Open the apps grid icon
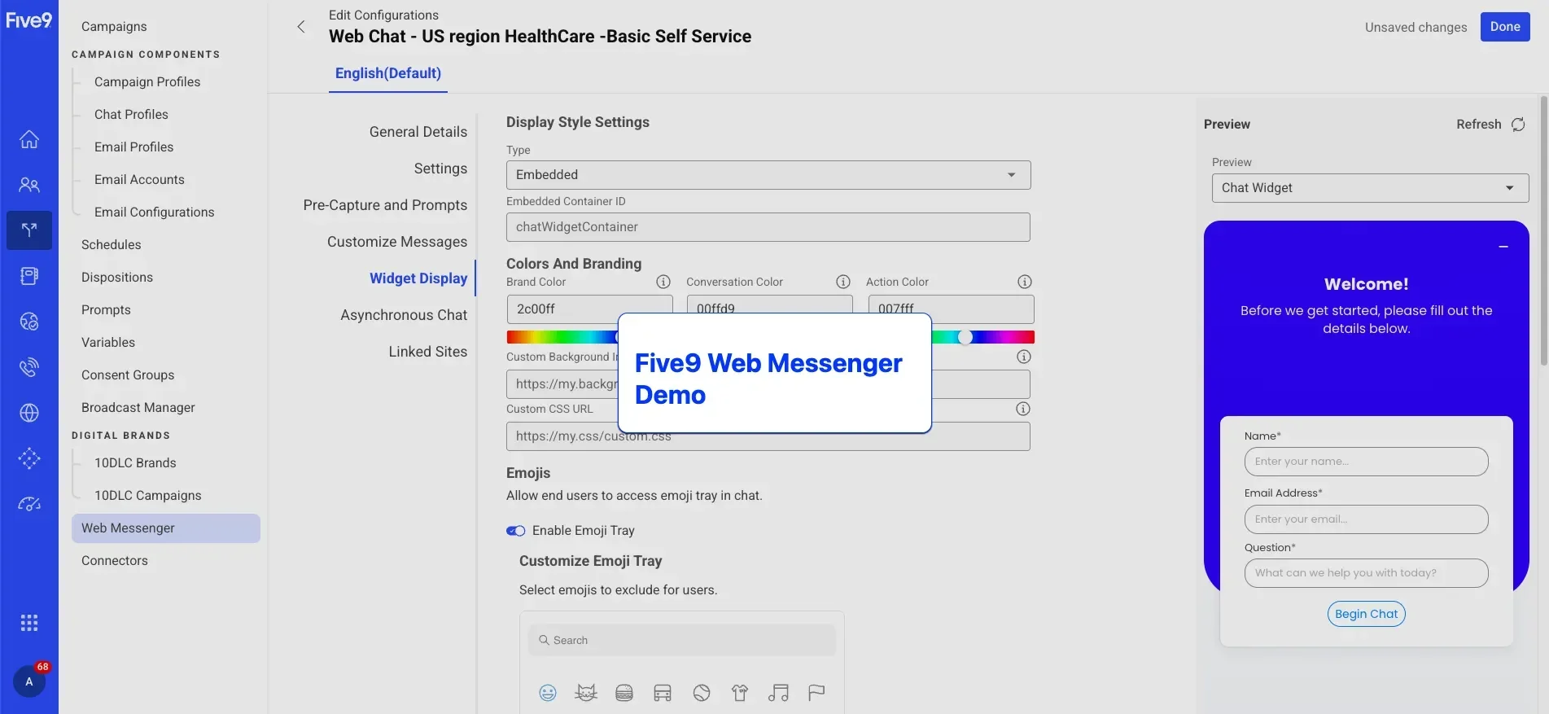Image resolution: width=1549 pixels, height=714 pixels. coord(29,623)
